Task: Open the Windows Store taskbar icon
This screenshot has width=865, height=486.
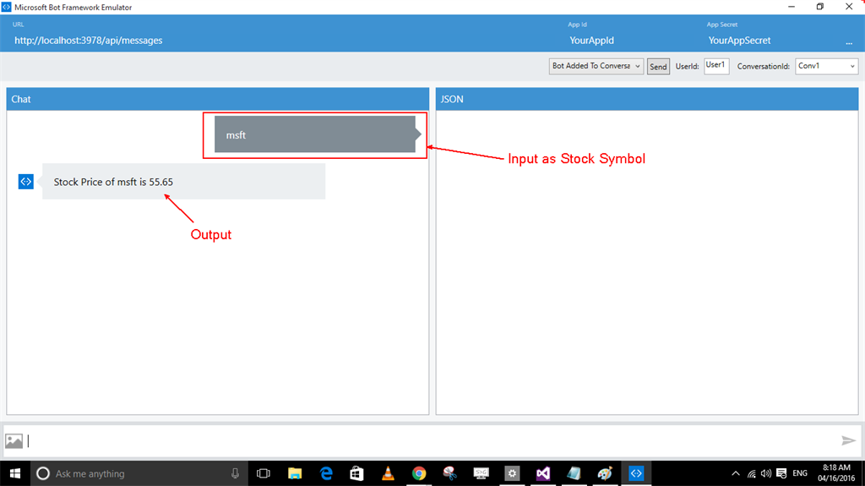Action: coord(357,473)
